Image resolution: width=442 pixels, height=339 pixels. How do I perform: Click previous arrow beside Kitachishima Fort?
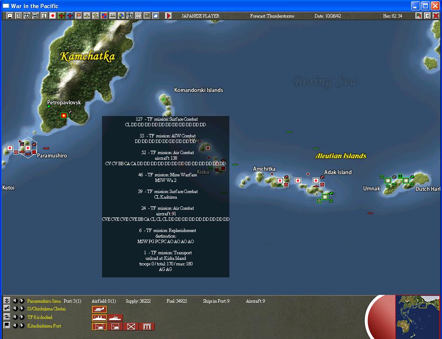click(15, 325)
